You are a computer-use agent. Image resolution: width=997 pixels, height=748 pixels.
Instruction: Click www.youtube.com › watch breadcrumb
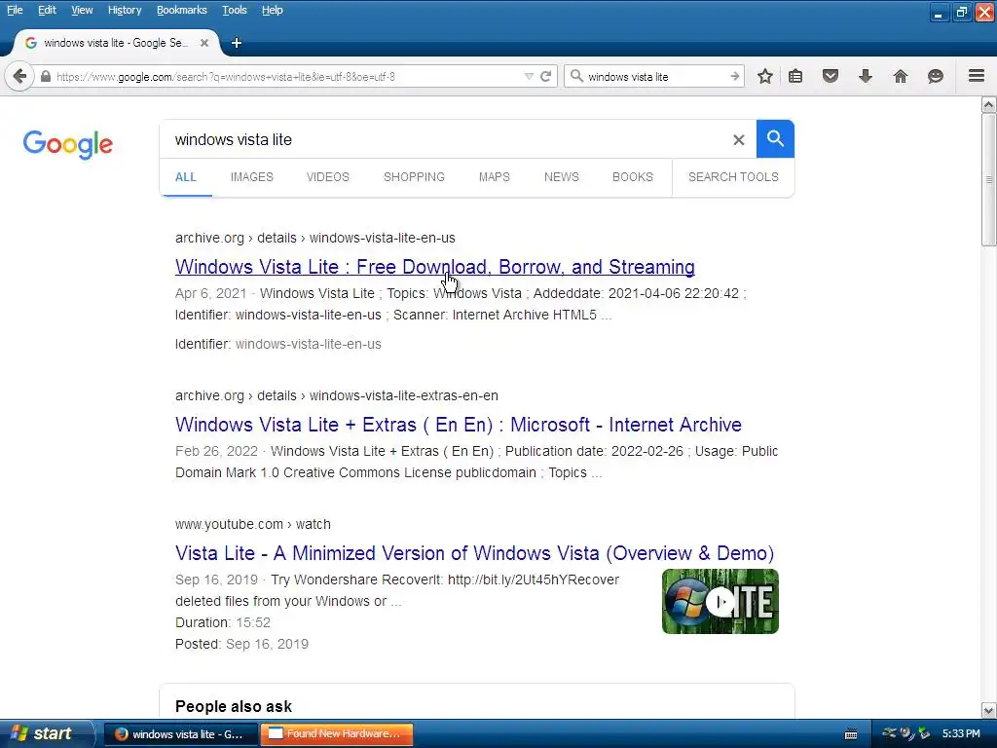(x=253, y=524)
